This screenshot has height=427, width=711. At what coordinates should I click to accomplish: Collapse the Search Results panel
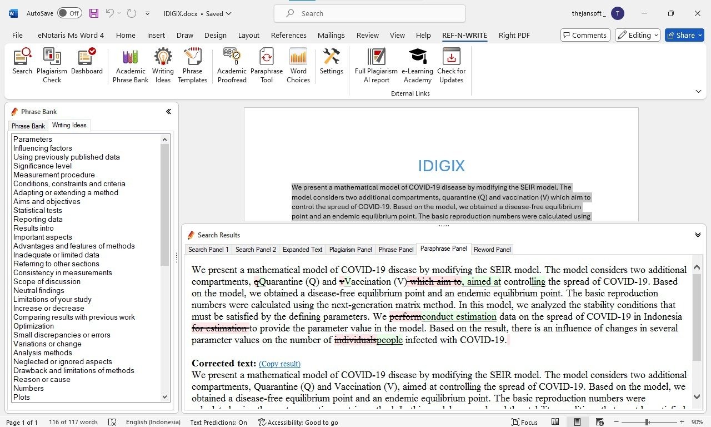tap(698, 235)
